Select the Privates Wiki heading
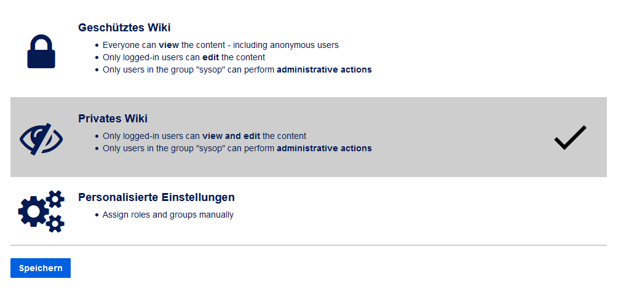 pyautogui.click(x=113, y=119)
